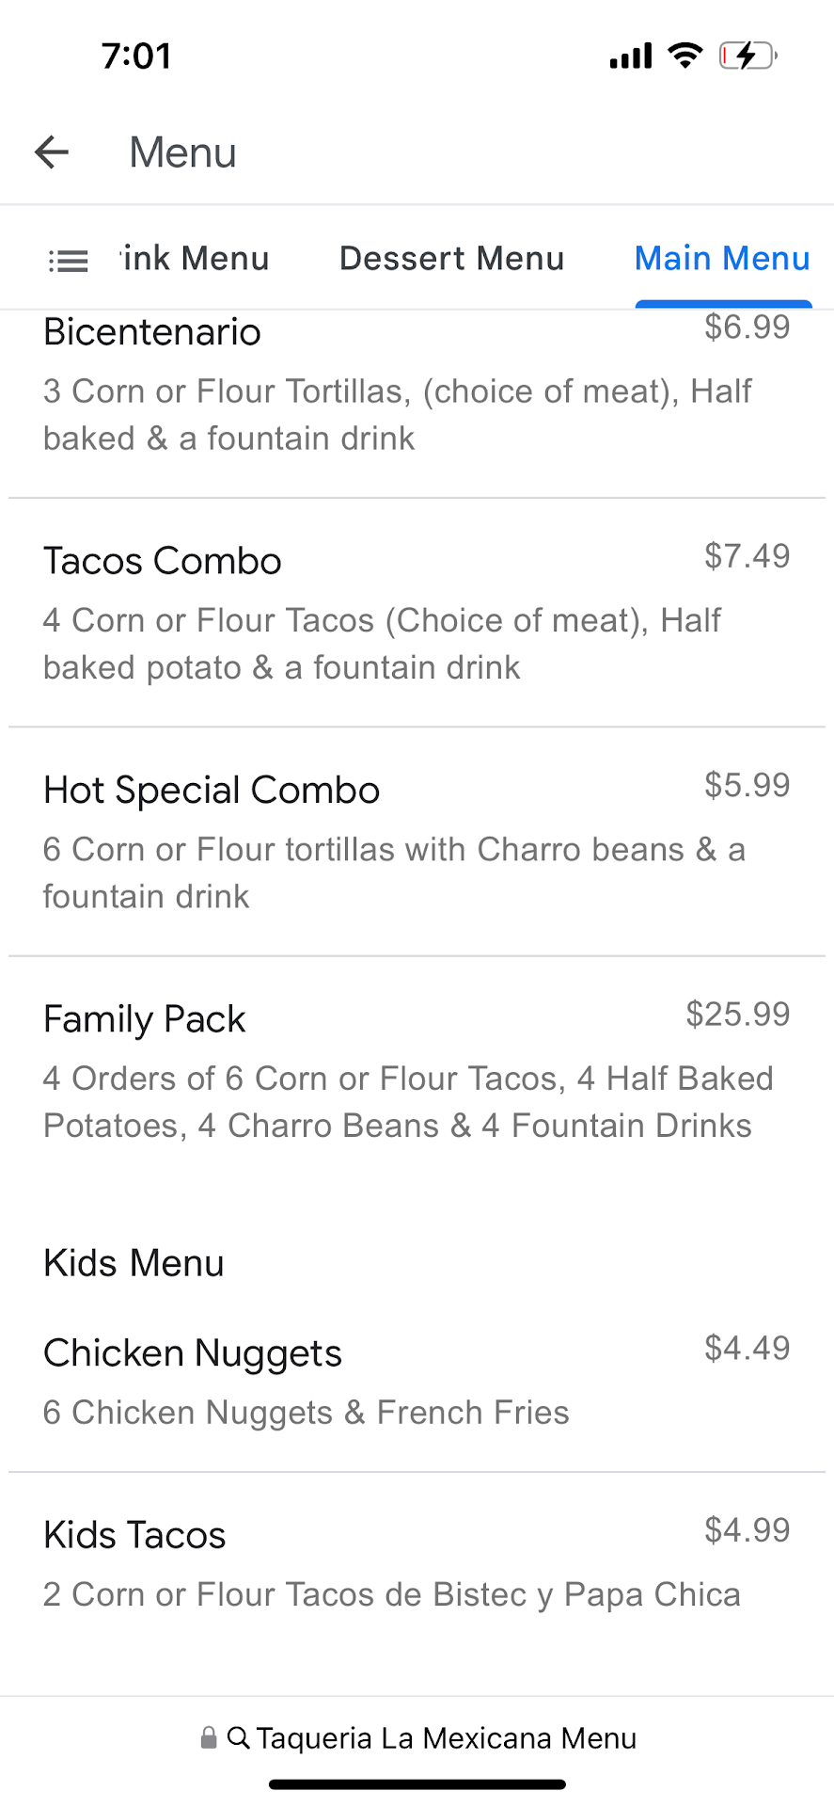Tap the Taqueria La Mexicana Menu address field
The image size is (834, 1807).
pos(446,1737)
